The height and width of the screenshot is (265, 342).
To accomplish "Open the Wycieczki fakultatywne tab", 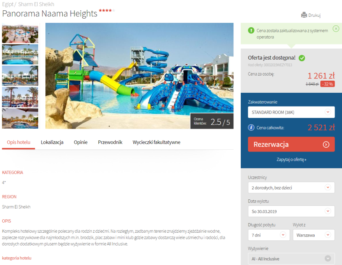I will click(x=156, y=142).
